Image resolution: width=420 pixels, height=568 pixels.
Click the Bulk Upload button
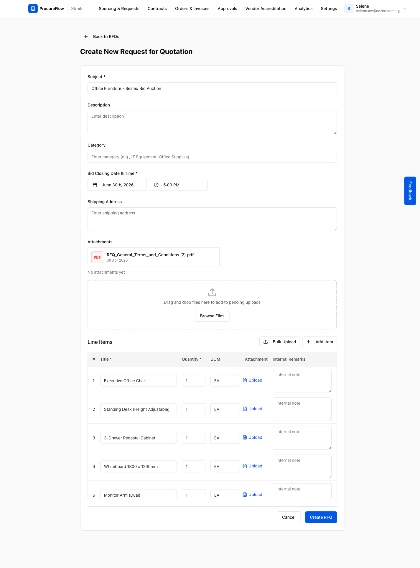(x=279, y=342)
